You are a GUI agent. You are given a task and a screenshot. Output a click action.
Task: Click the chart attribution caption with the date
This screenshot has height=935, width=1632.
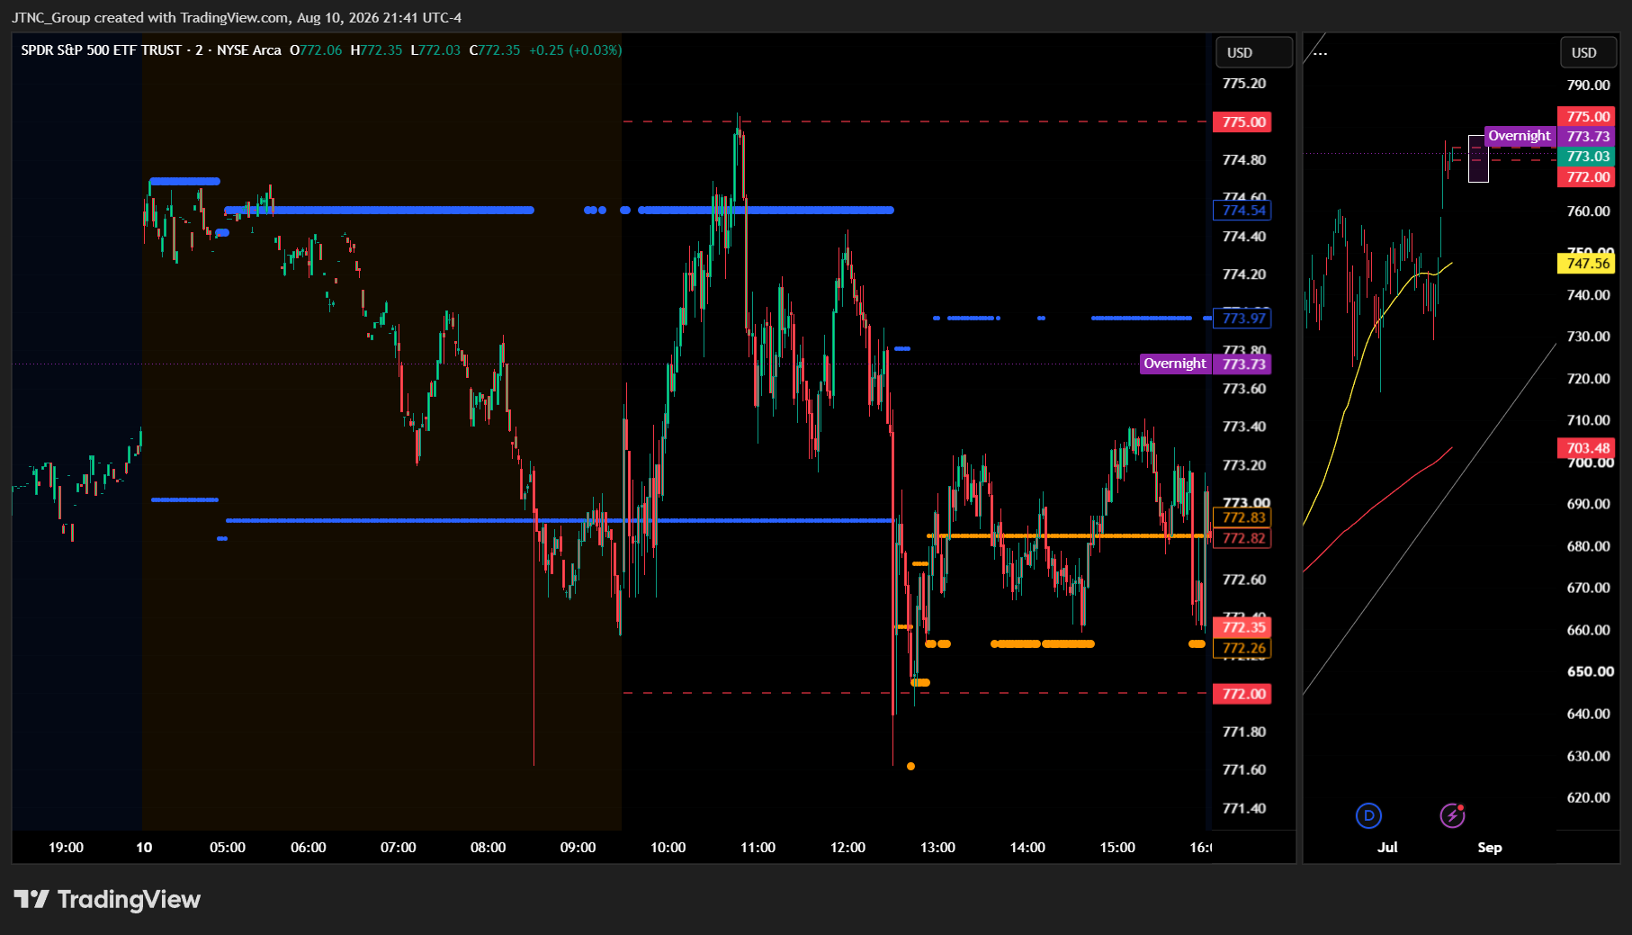237,17
